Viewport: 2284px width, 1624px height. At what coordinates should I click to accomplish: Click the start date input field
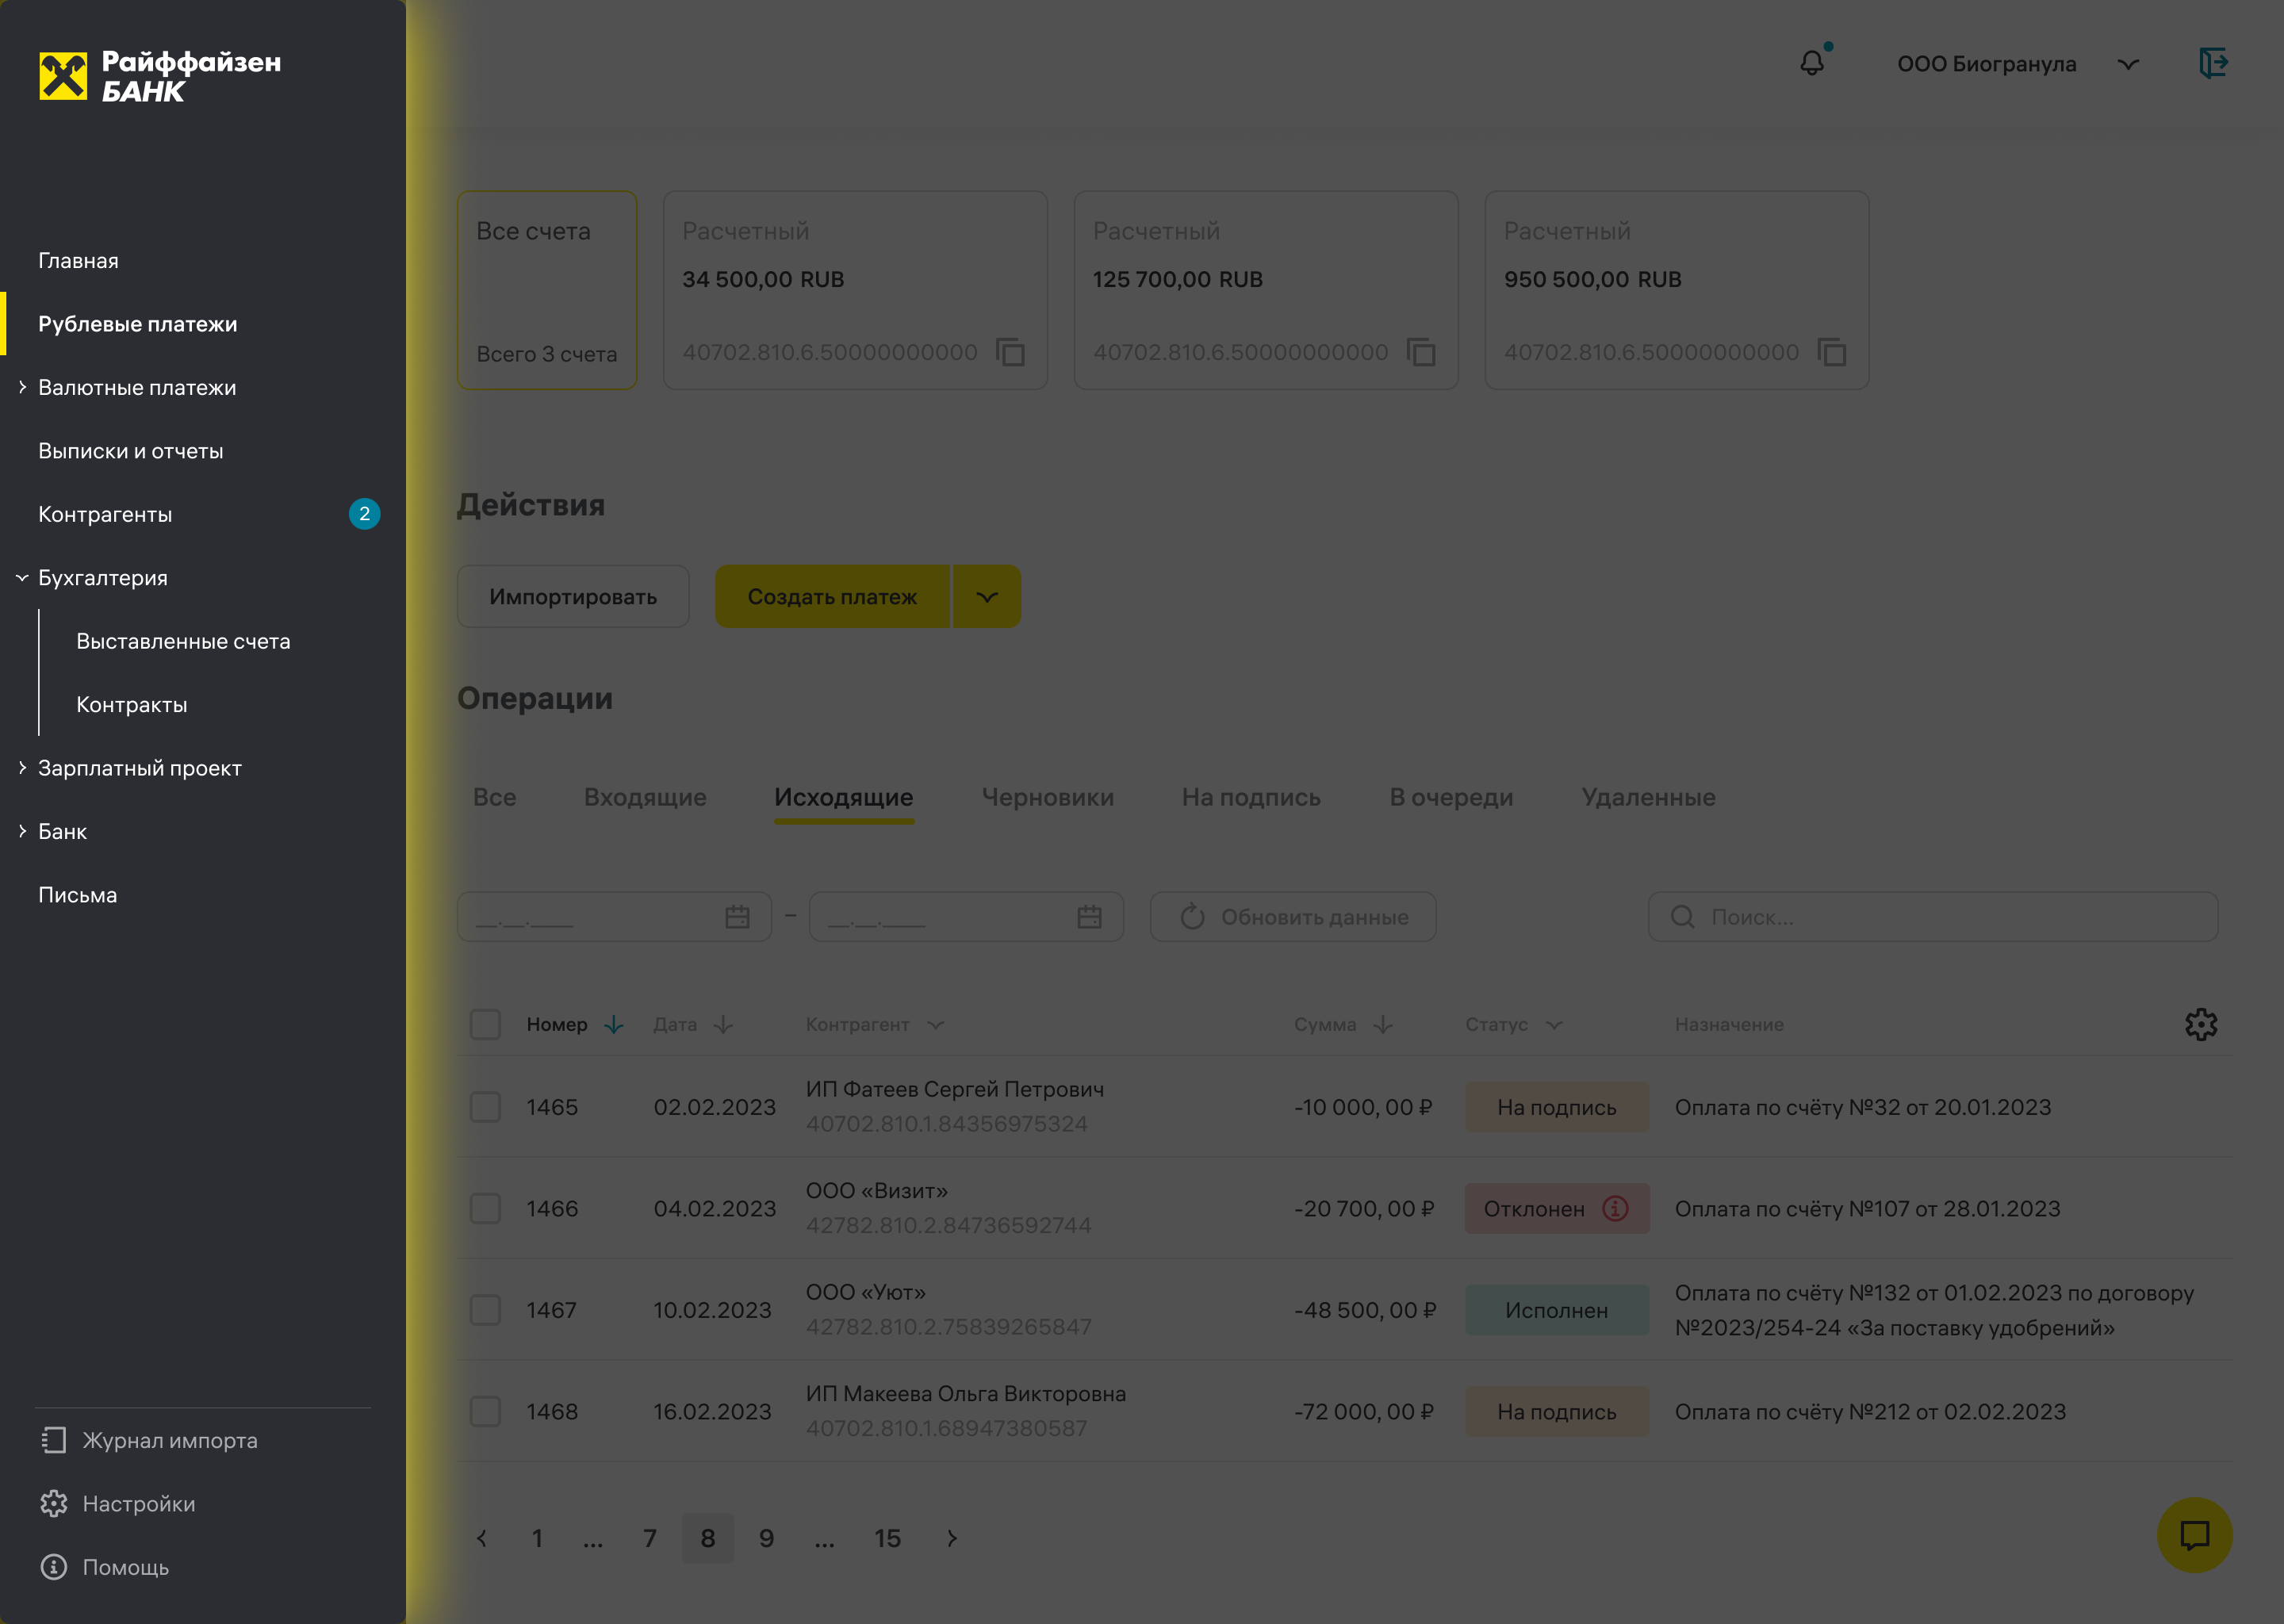(x=614, y=917)
